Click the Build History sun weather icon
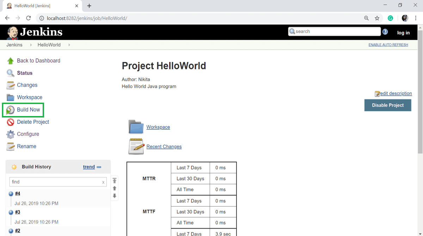 tap(14, 167)
